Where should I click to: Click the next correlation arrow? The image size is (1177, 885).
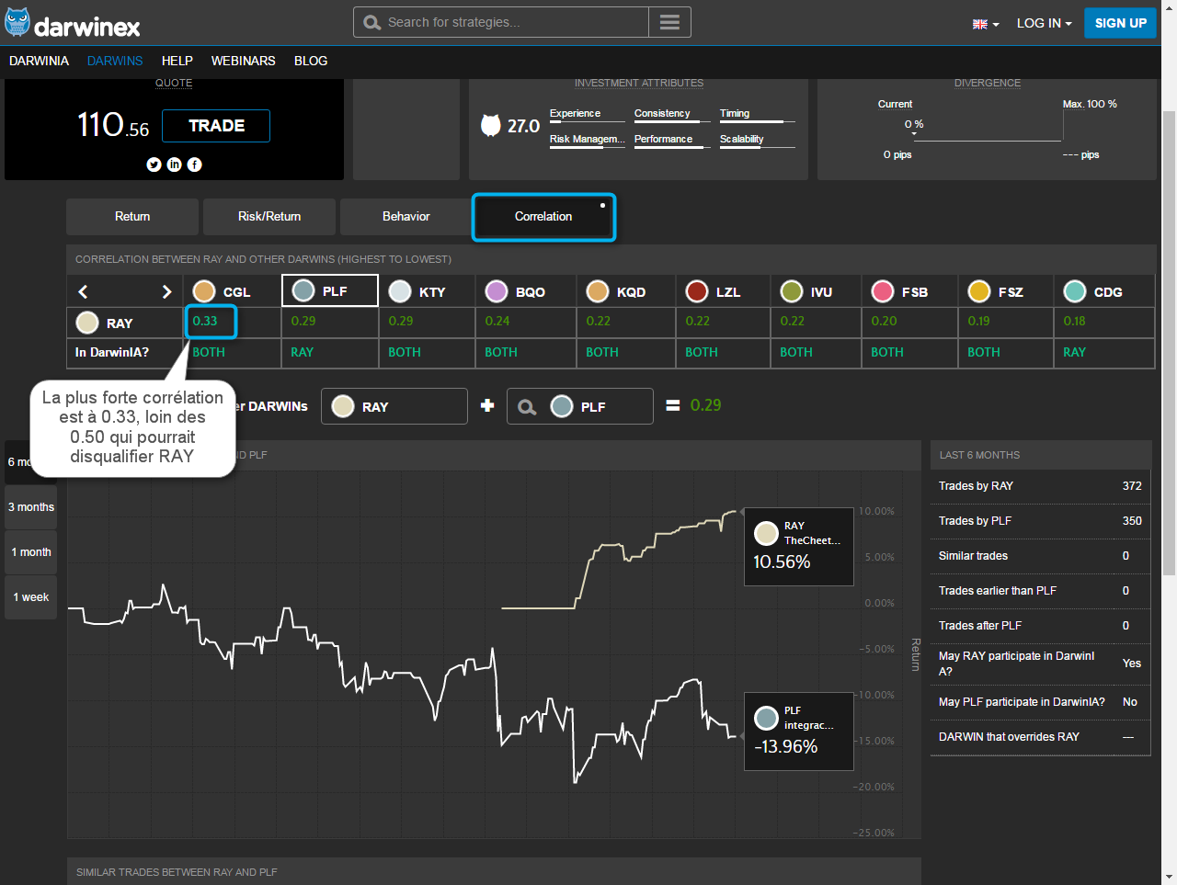[166, 291]
